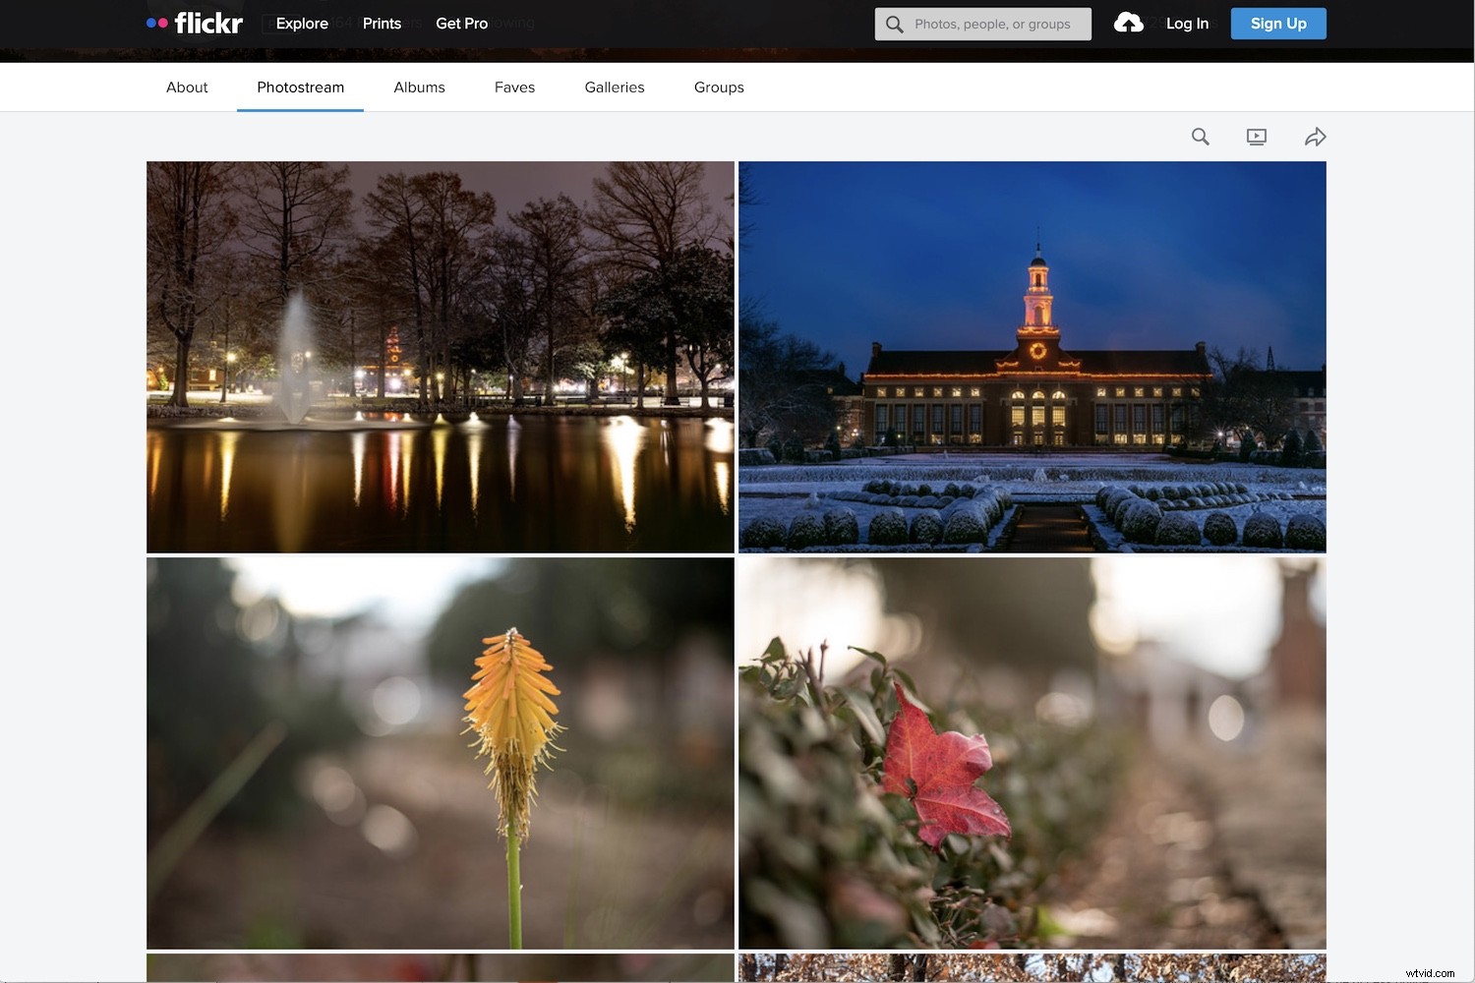Switch to the Albums tab

click(419, 87)
